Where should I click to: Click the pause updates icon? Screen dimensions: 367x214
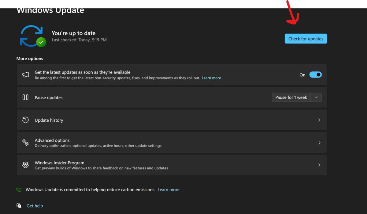point(26,97)
